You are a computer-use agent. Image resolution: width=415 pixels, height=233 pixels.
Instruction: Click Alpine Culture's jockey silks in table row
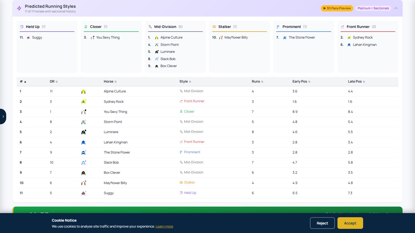click(x=83, y=92)
